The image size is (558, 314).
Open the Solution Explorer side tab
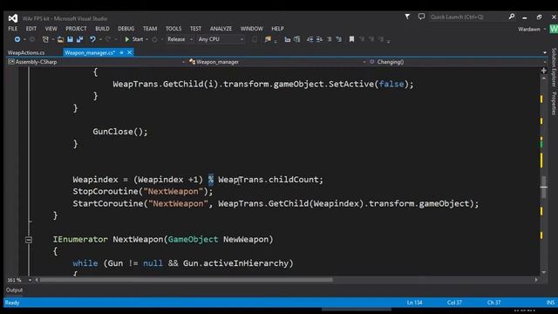(x=554, y=67)
